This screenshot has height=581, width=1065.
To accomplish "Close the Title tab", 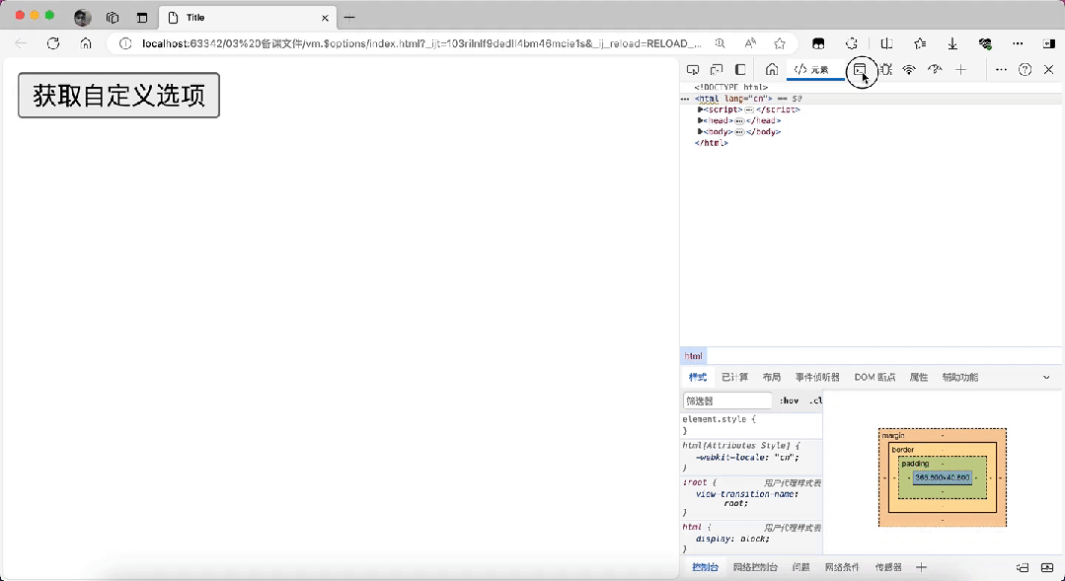I will pos(325,18).
